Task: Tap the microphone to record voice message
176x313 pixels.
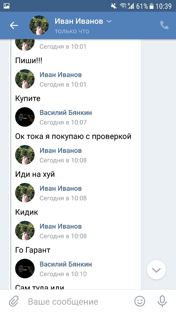Action: [162, 301]
